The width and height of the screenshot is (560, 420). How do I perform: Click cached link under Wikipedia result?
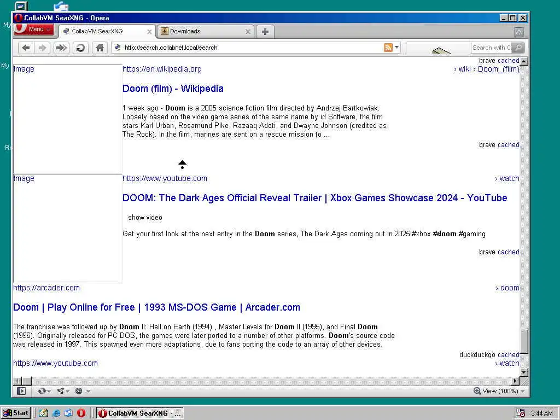coord(508,144)
